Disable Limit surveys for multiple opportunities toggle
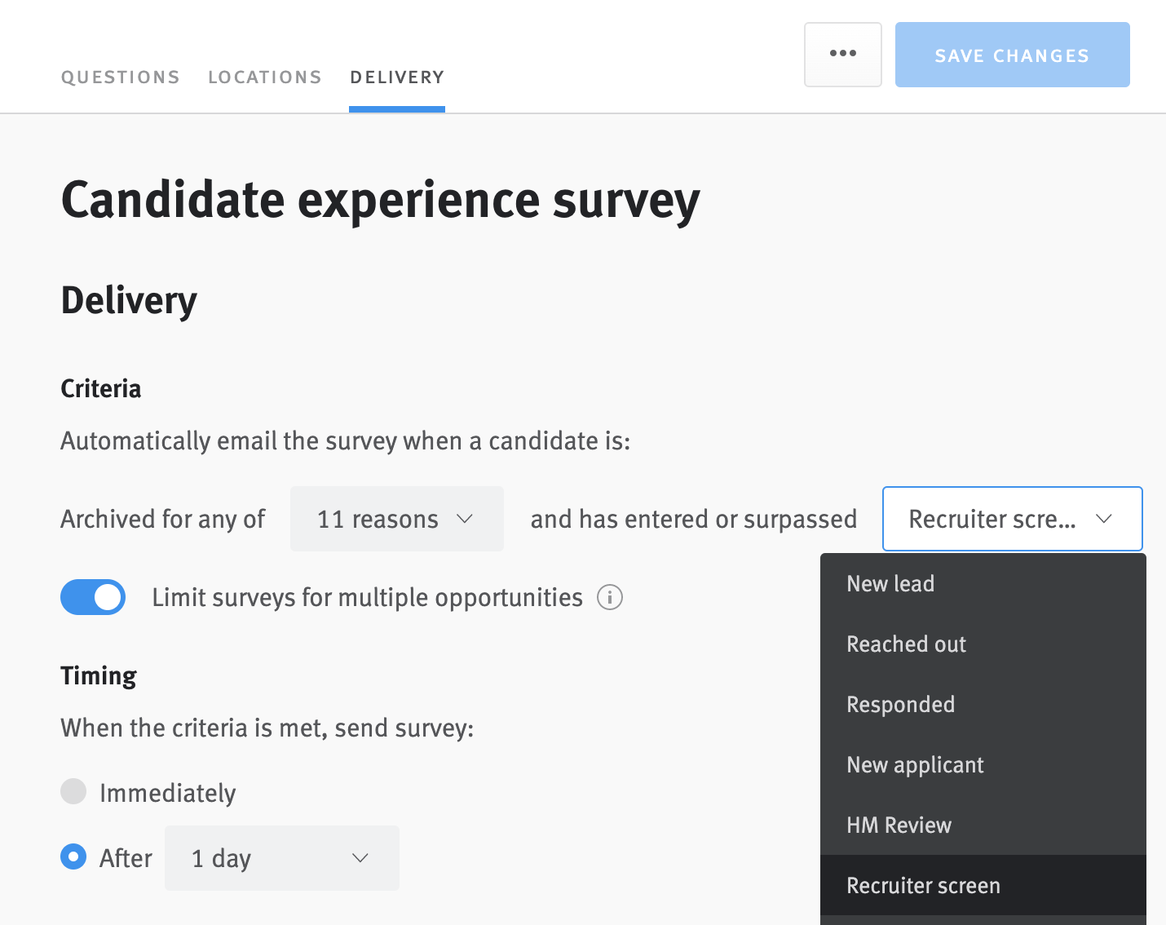The width and height of the screenshot is (1166, 925). point(93,597)
